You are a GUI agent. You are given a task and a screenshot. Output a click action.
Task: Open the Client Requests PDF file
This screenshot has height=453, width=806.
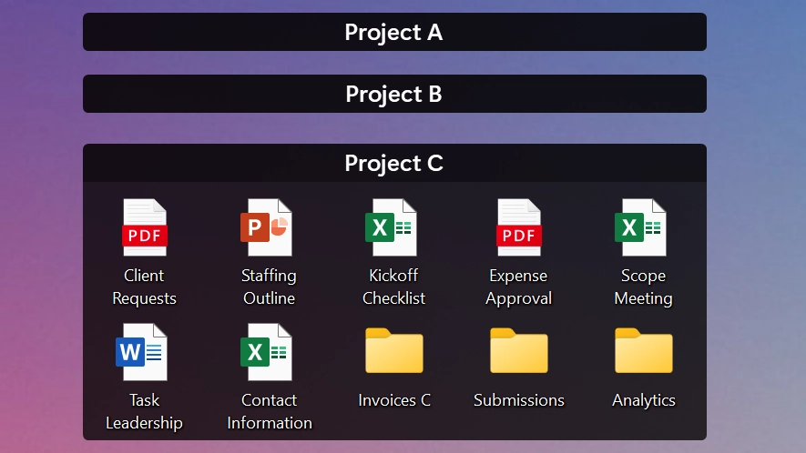(145, 227)
